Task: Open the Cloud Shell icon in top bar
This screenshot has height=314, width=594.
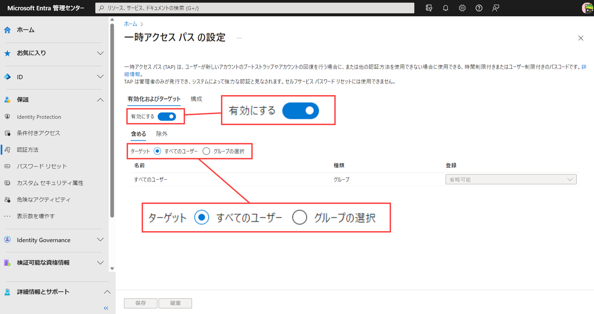Action: click(429, 8)
